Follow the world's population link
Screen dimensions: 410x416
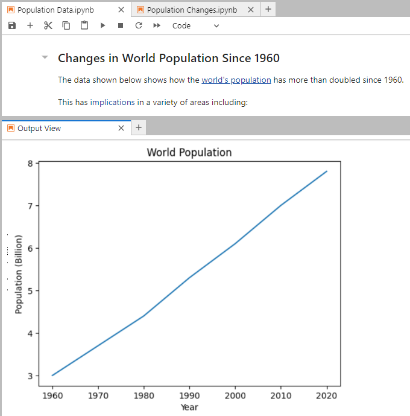[x=236, y=80]
